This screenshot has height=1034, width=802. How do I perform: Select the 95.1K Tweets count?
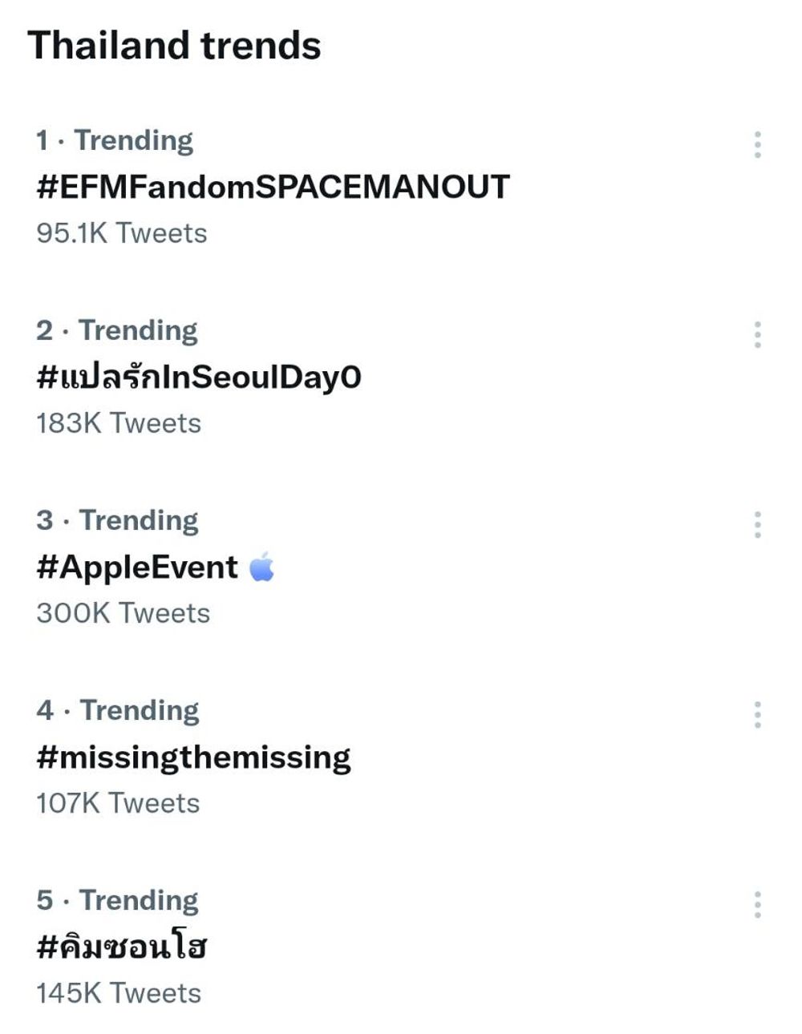pos(122,233)
